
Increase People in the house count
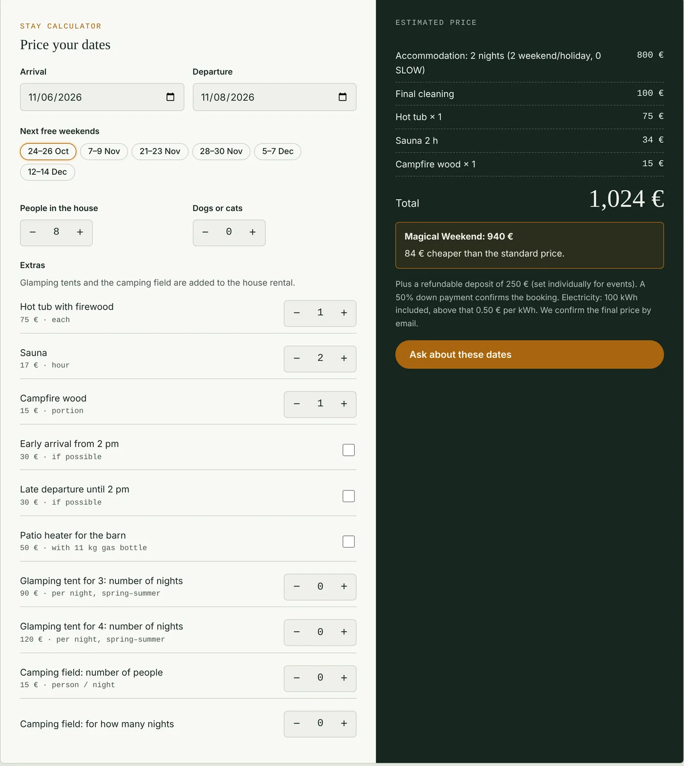click(x=80, y=232)
